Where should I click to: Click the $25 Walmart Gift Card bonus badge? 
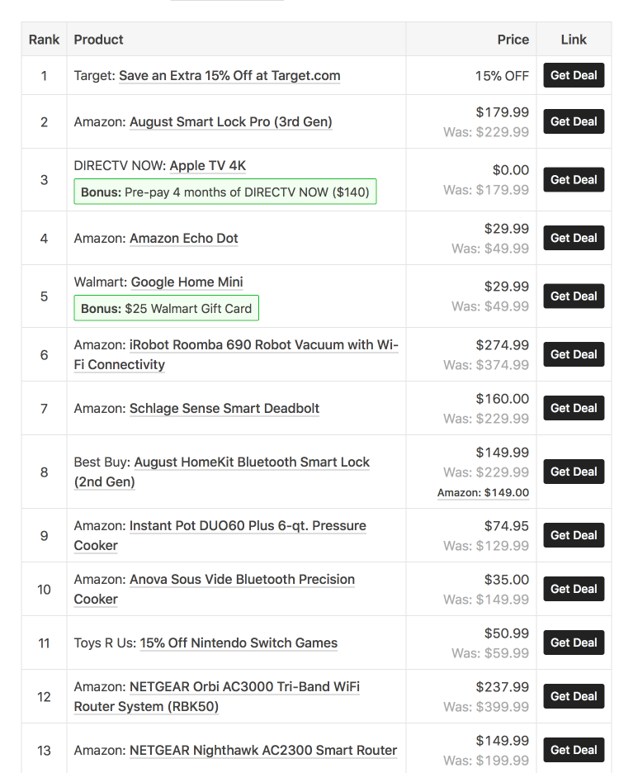(167, 309)
